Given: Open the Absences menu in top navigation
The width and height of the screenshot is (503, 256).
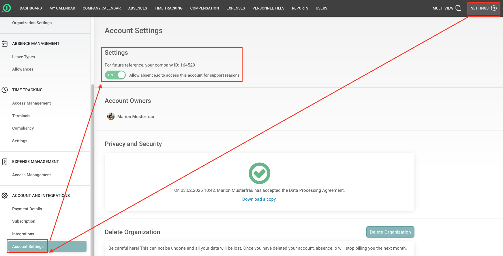Looking at the screenshot, I should [138, 8].
